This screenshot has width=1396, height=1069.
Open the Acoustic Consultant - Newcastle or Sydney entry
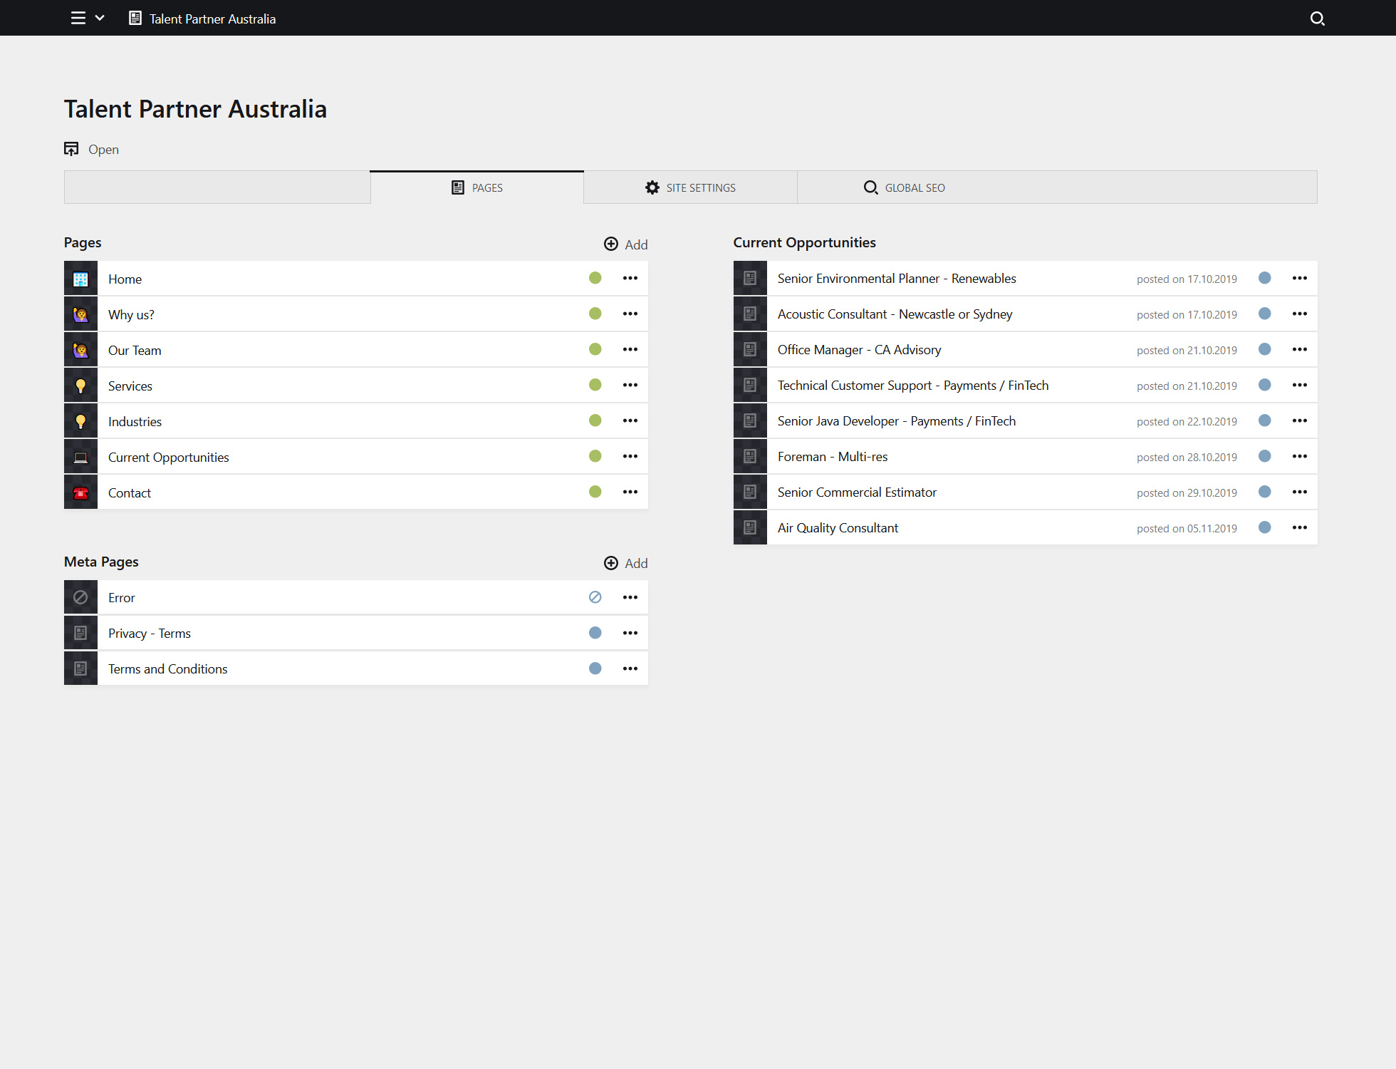895,314
